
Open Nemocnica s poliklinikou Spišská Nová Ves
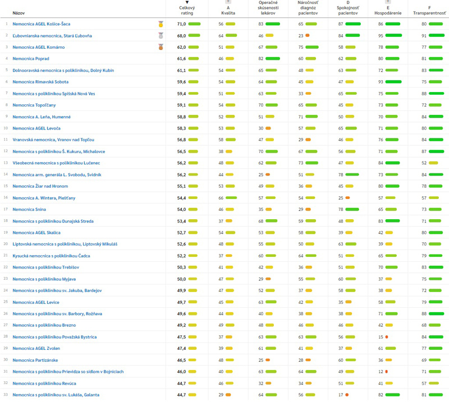(x=54, y=94)
